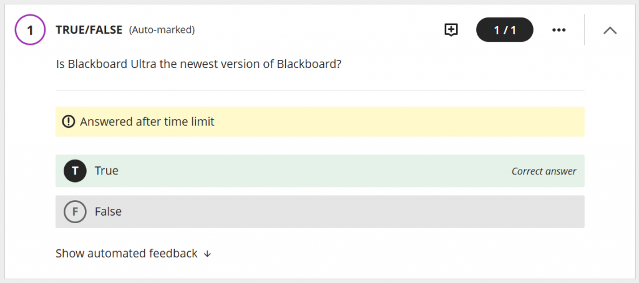Click the vertical separator before the chevron
The height and width of the screenshot is (283, 639).
click(x=584, y=30)
